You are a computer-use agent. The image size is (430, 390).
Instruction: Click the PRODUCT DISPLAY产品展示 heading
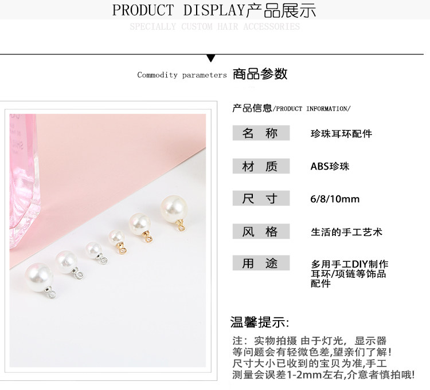click(x=214, y=10)
